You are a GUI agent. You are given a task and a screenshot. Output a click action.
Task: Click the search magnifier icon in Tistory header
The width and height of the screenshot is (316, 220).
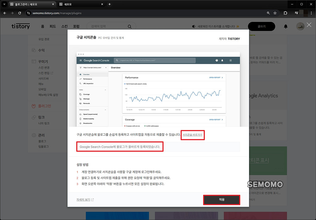[130, 27]
